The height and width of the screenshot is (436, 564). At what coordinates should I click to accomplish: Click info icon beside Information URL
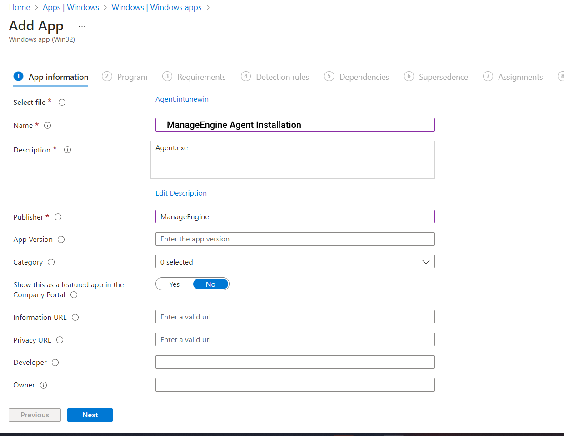[x=75, y=318]
